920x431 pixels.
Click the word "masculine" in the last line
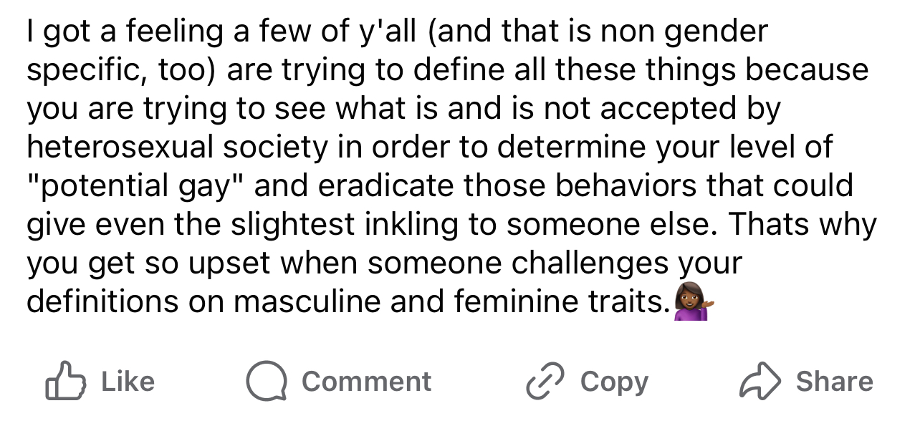point(307,301)
